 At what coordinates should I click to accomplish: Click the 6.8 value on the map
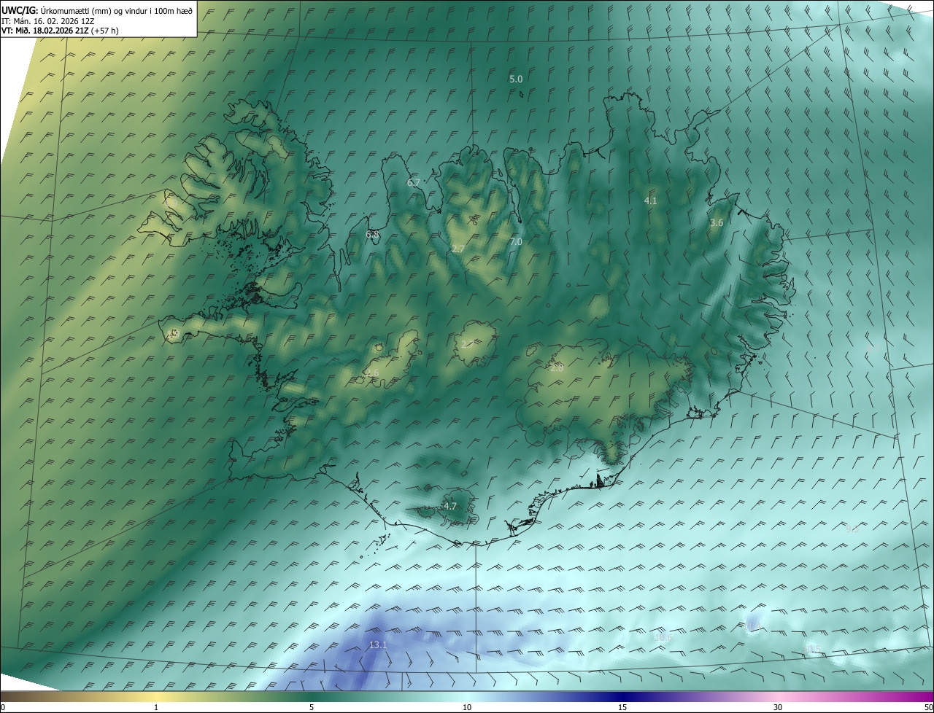point(373,235)
